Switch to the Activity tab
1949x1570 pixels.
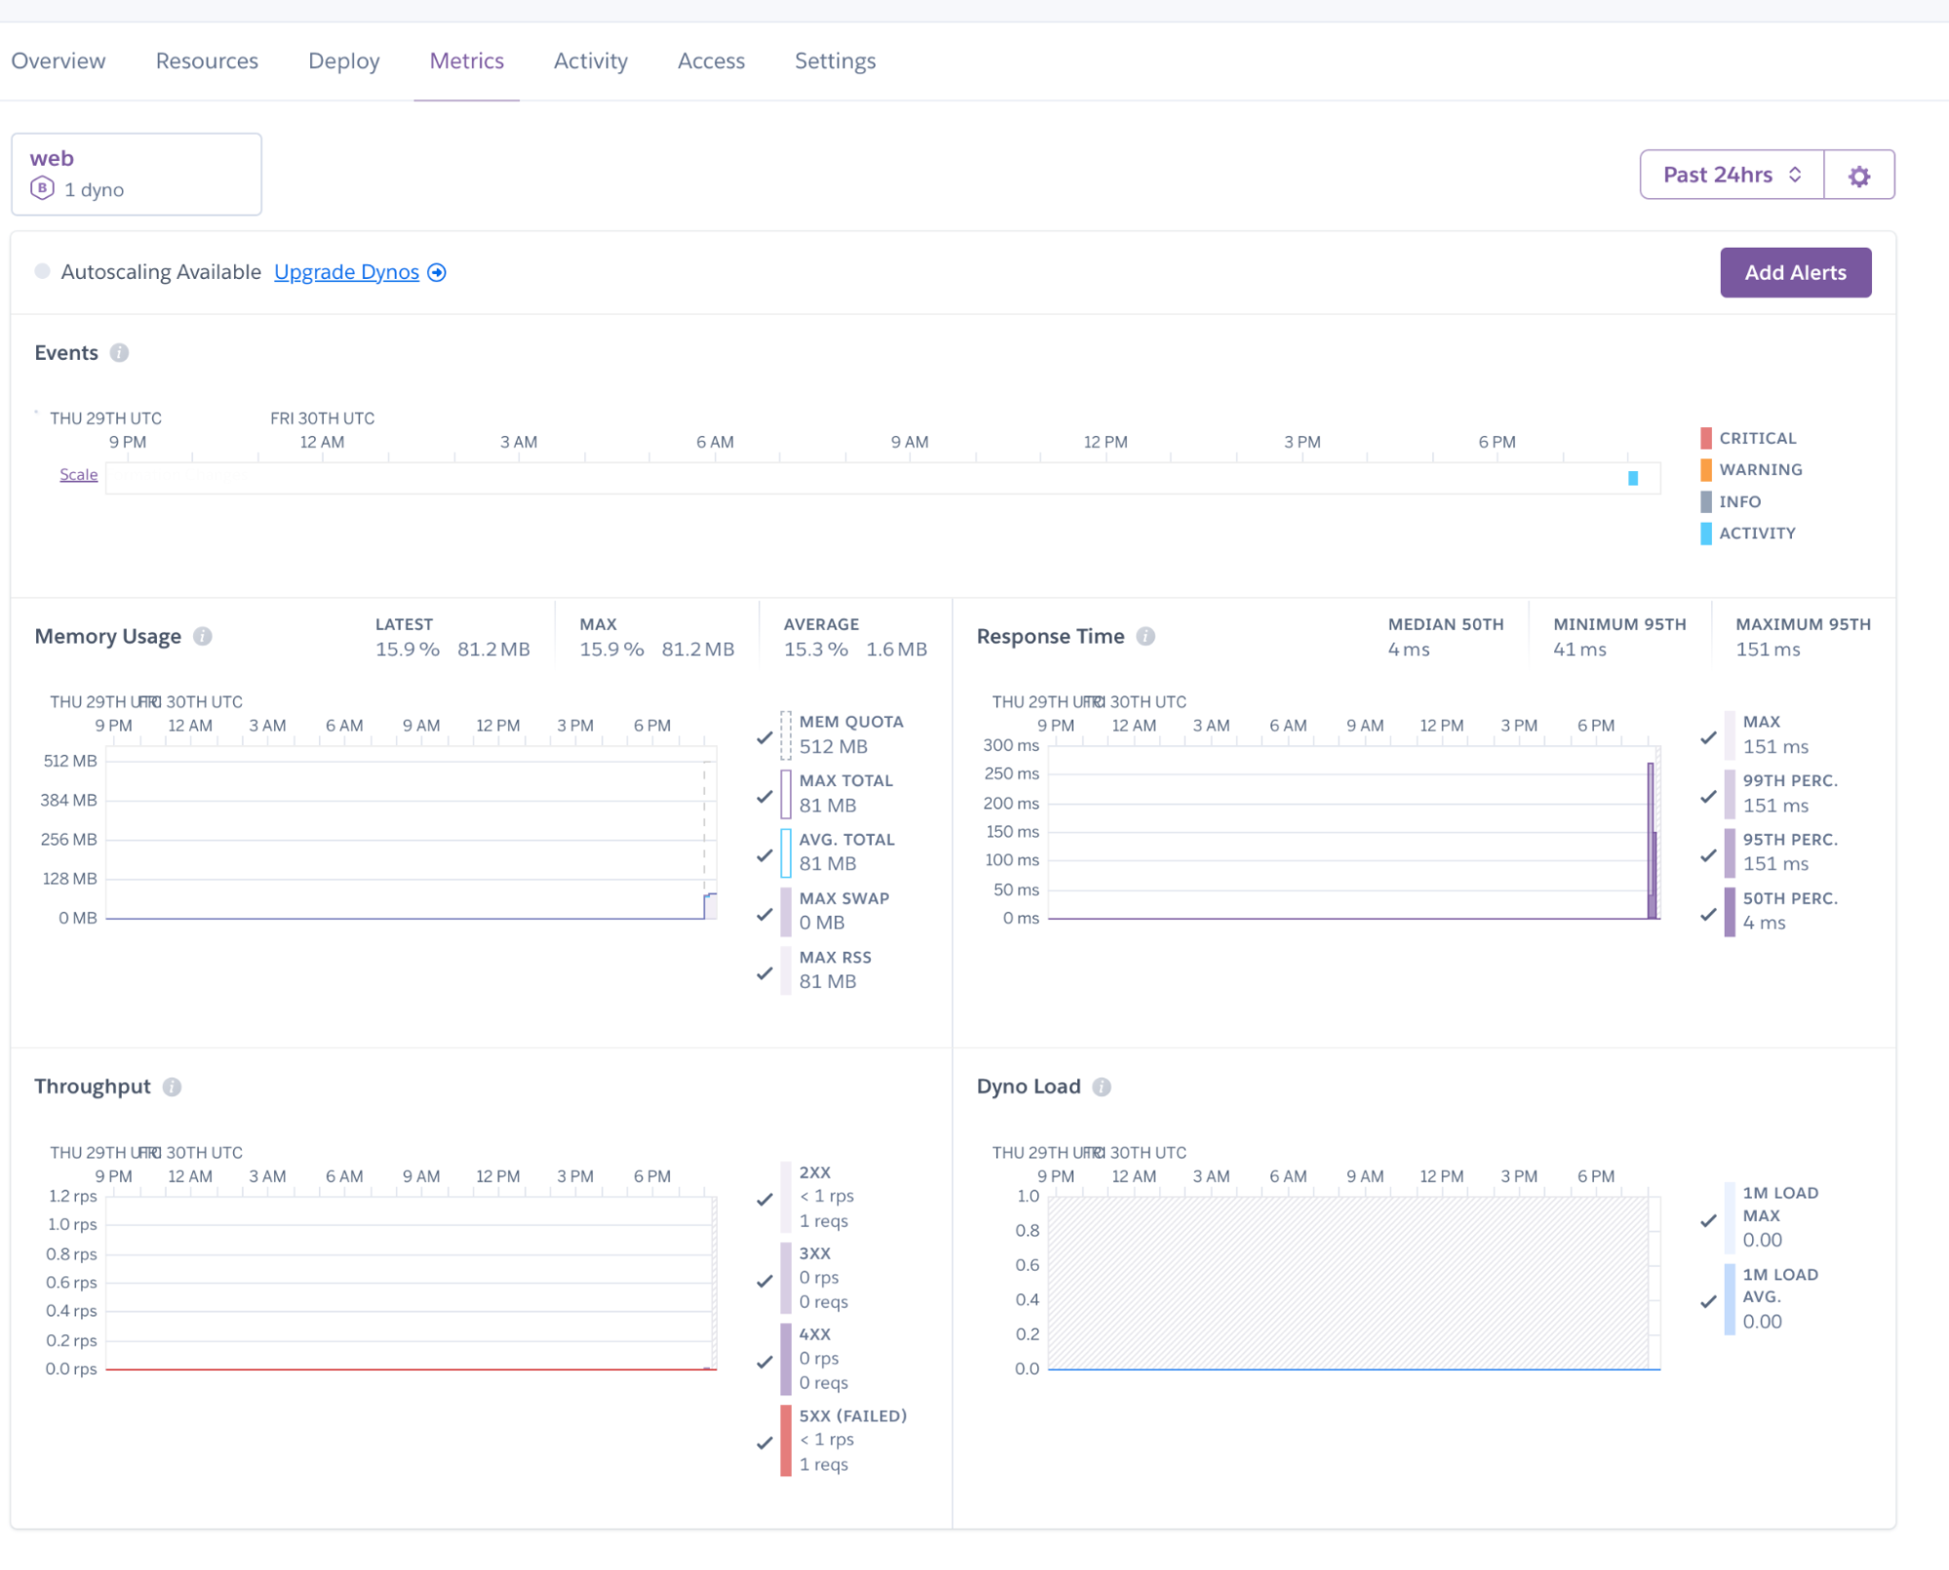[x=590, y=60]
